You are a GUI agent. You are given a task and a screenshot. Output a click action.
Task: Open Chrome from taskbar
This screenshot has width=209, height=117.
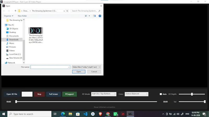108,114
